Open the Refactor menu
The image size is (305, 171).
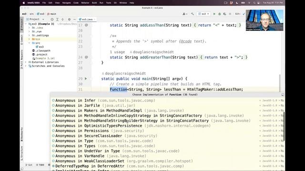click(x=85, y=3)
